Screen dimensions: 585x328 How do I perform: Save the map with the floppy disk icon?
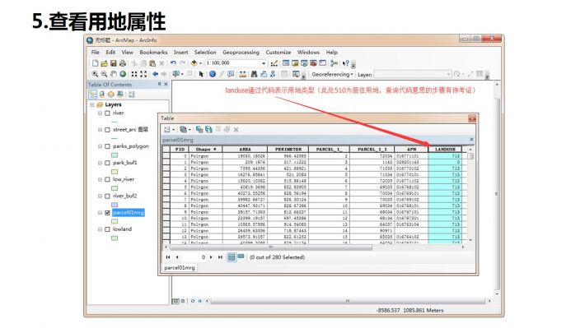pos(113,63)
